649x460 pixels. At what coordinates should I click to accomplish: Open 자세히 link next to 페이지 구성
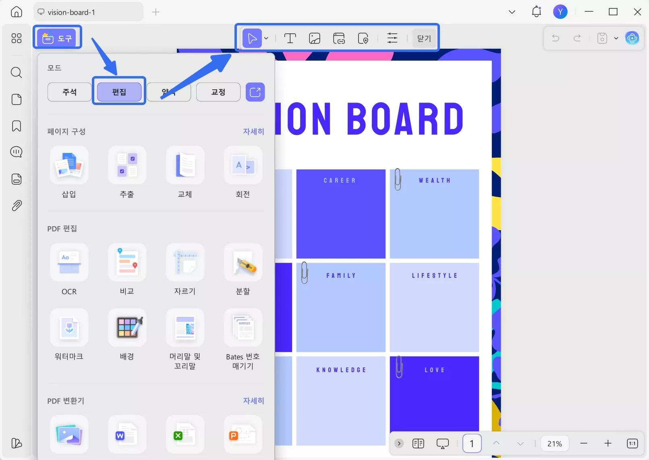point(253,132)
